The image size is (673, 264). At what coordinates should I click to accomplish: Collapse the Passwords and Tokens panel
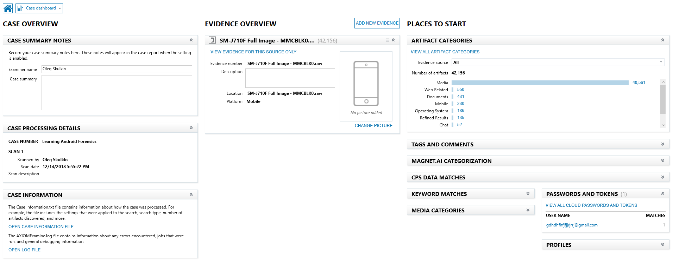[663, 193]
